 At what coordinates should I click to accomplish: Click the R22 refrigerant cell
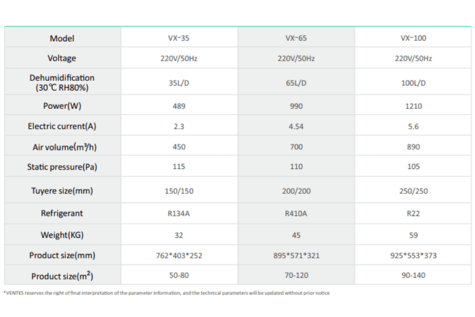413,213
